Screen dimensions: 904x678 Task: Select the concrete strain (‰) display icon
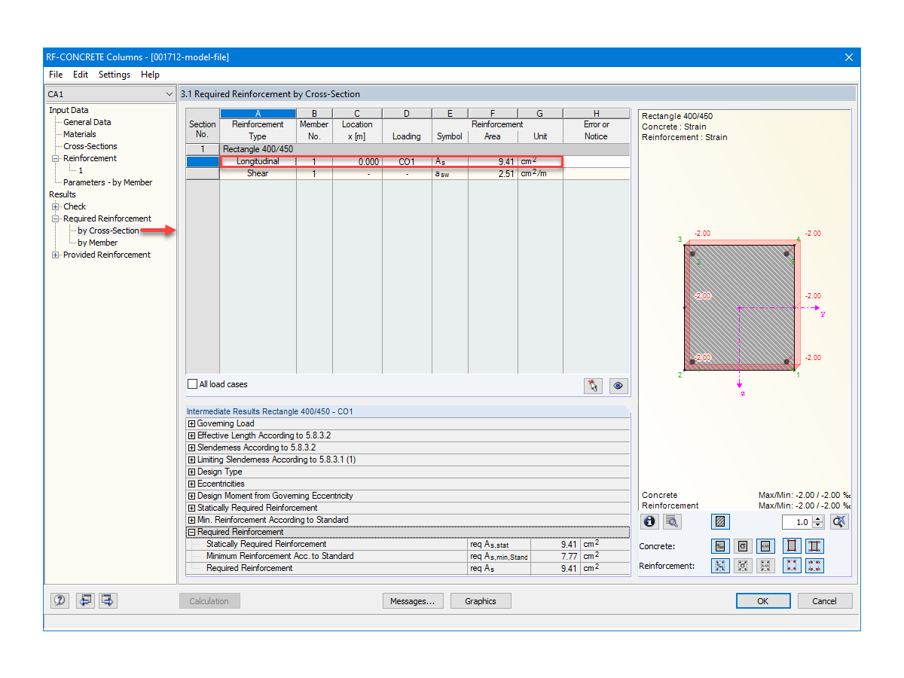pos(720,546)
